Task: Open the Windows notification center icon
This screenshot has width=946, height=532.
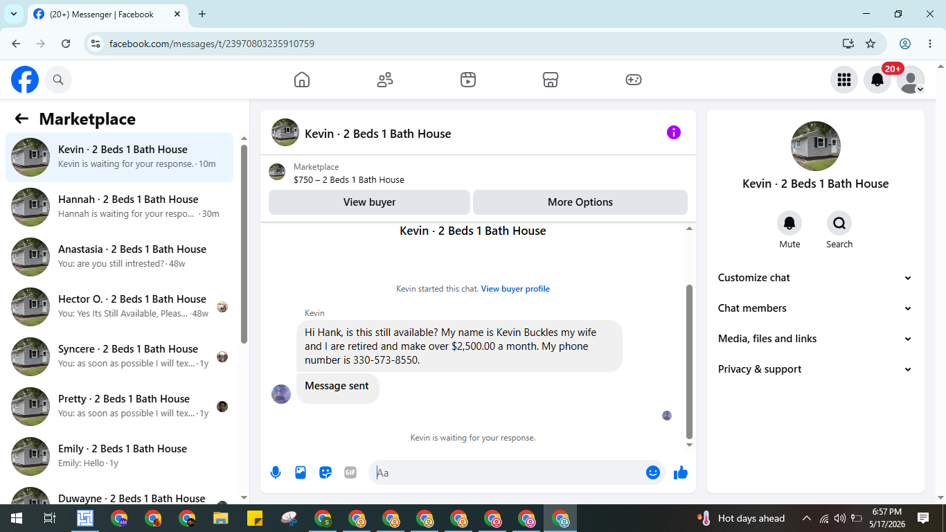Action: click(923, 518)
